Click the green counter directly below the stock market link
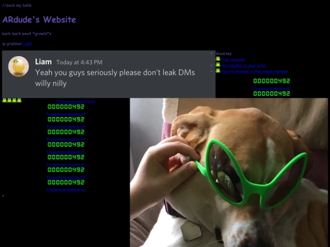The width and height of the screenshot is (330, 247). tap(271, 81)
